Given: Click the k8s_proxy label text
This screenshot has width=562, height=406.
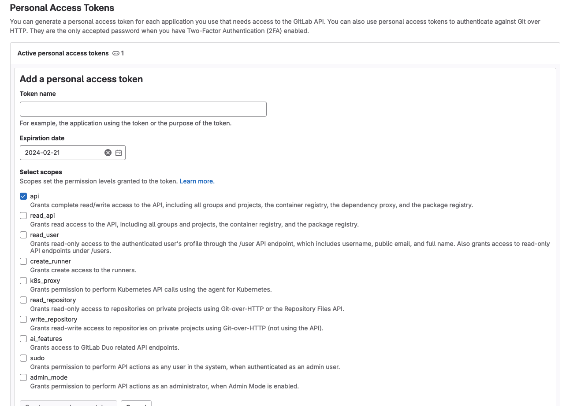Looking at the screenshot, I should (x=45, y=281).
